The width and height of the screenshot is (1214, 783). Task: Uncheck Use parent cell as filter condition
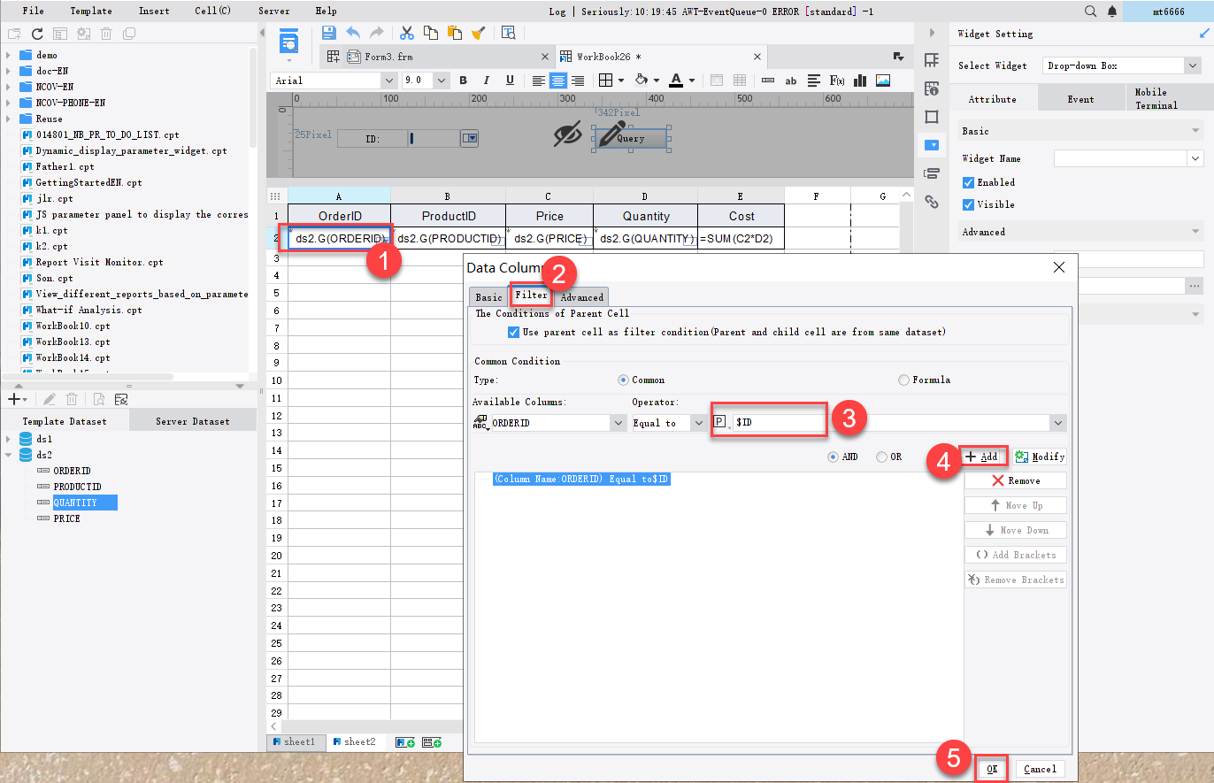pos(511,332)
